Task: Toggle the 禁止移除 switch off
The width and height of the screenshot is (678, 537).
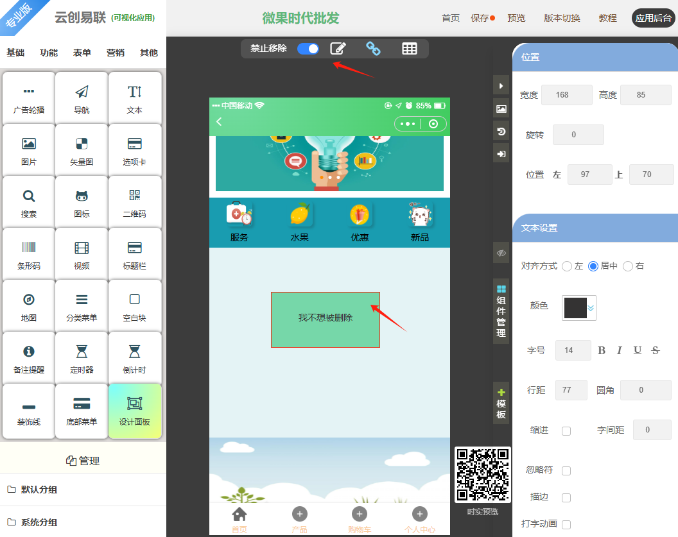Action: [308, 49]
